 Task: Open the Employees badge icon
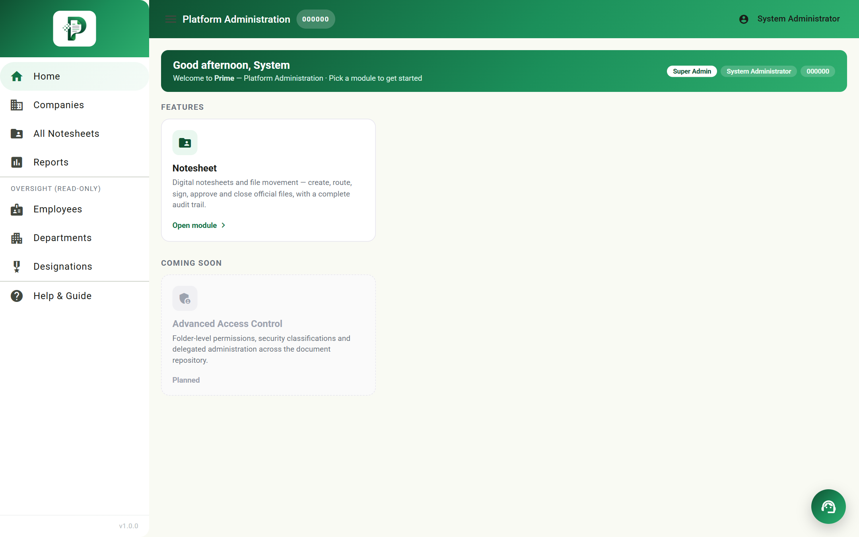[x=17, y=209]
